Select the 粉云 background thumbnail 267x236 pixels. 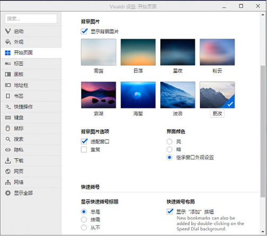point(217,52)
